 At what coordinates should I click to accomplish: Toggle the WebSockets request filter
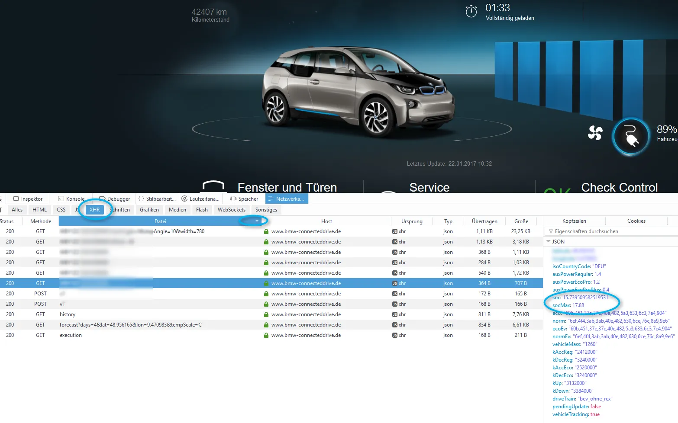click(232, 210)
